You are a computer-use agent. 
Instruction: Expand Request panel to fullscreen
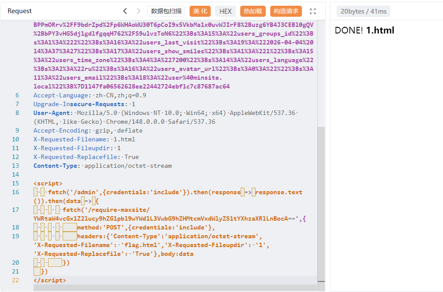coord(313,11)
